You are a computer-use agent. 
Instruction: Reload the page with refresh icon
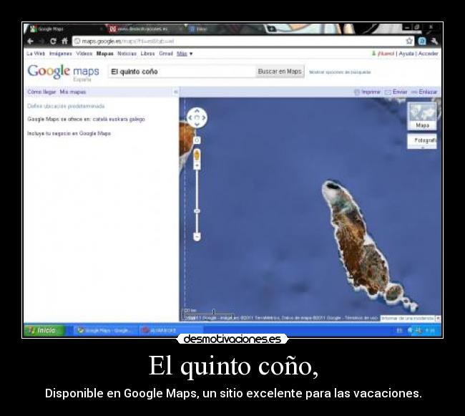(53, 42)
